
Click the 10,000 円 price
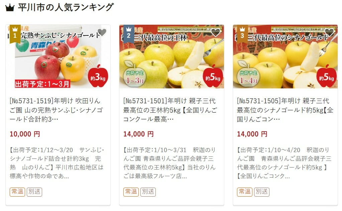pos(25,134)
